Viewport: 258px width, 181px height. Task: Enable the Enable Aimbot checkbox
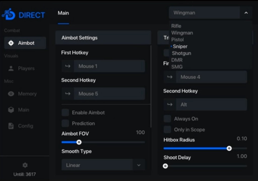[65, 113]
